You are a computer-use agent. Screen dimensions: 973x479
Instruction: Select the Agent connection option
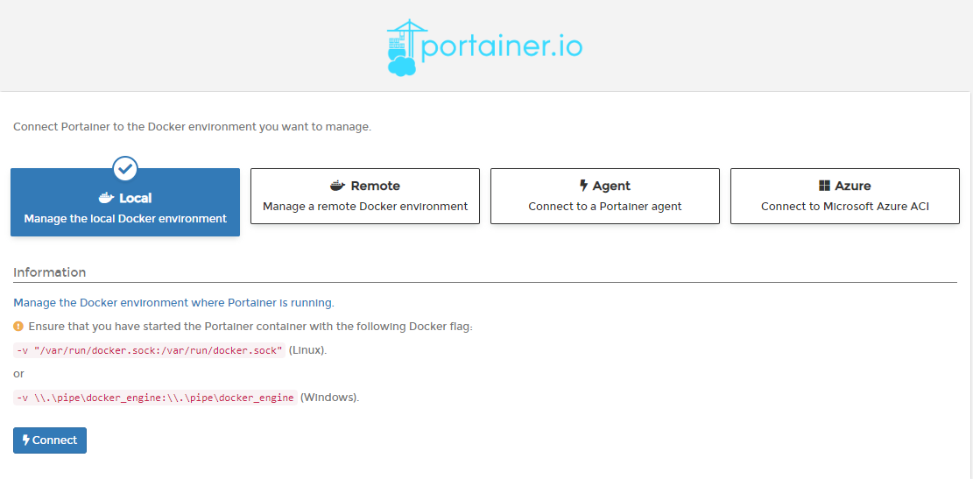pos(605,196)
